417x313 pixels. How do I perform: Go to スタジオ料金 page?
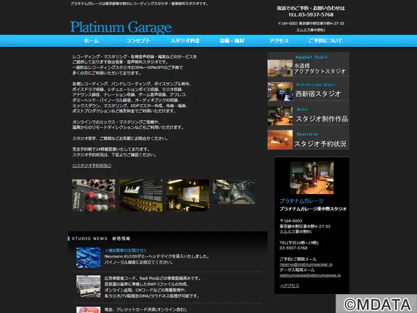[x=185, y=41]
